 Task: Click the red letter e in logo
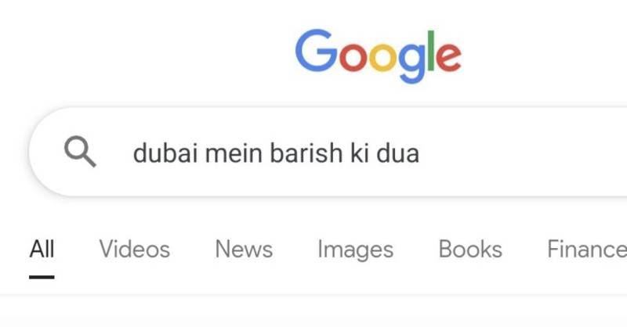click(x=448, y=57)
